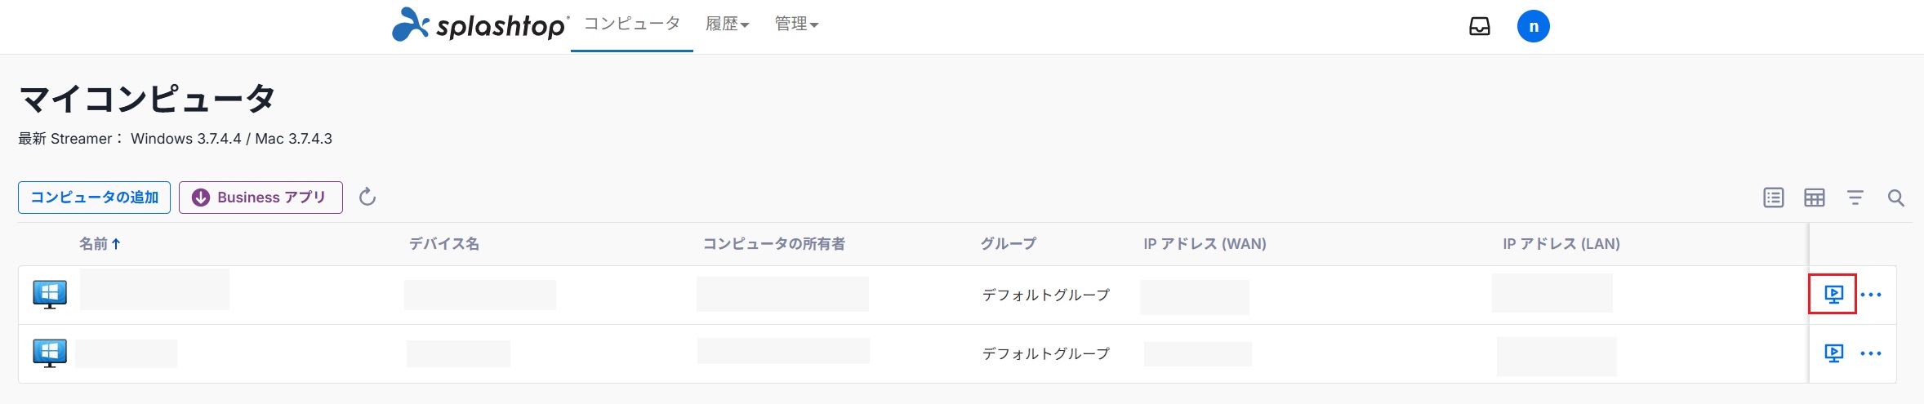
Task: Expand the 履歴 dropdown menu
Action: click(727, 24)
